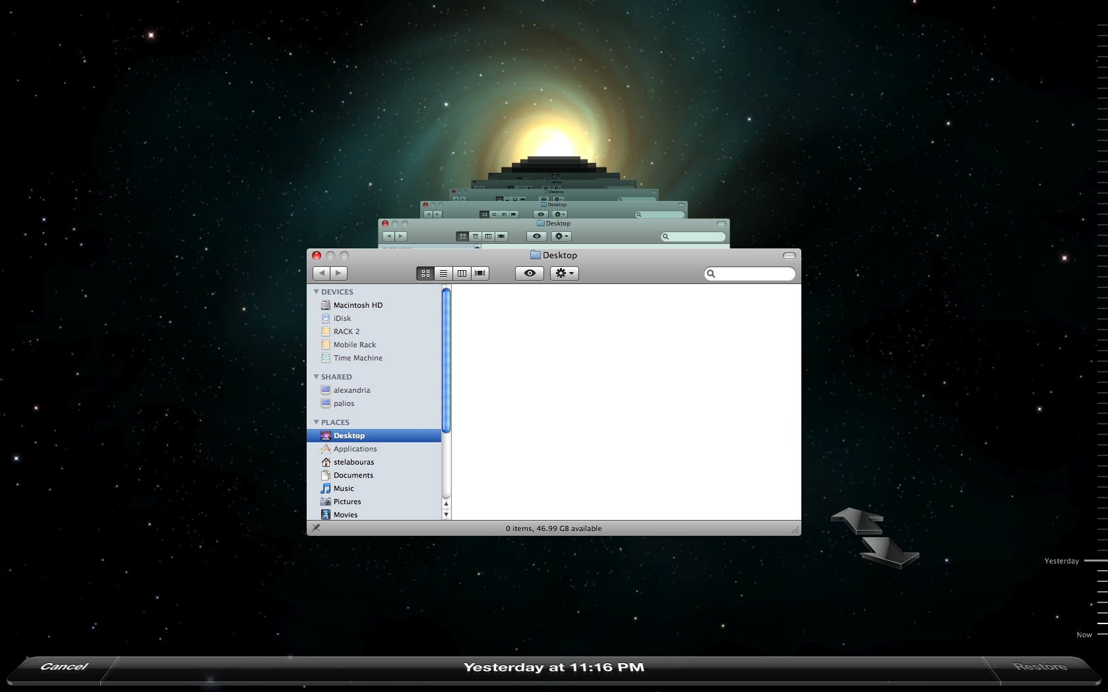Collapse the PLACES sidebar section
Image resolution: width=1108 pixels, height=692 pixels.
[317, 422]
